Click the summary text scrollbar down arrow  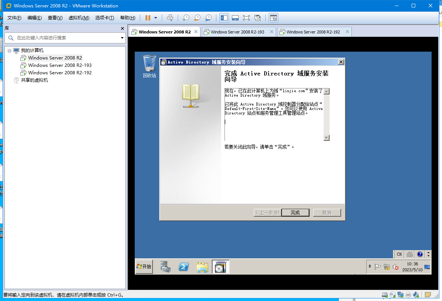point(327,138)
